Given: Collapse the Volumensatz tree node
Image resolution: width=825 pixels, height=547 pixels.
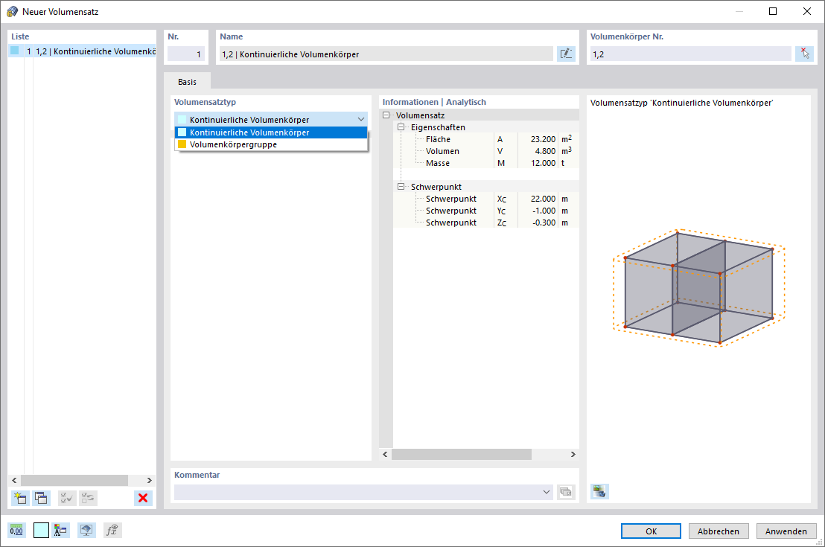Looking at the screenshot, I should pyautogui.click(x=386, y=115).
